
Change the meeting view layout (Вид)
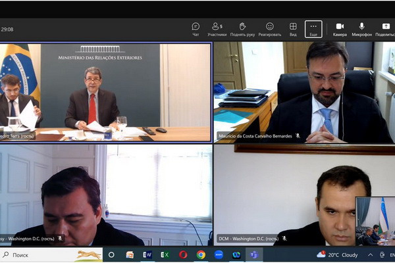pos(293,29)
